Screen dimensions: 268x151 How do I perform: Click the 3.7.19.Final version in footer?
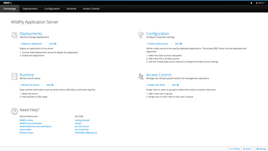235,149
